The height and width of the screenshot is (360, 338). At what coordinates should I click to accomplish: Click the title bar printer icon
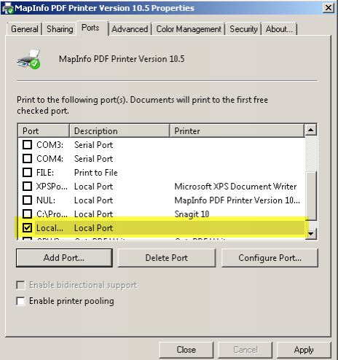7,8
